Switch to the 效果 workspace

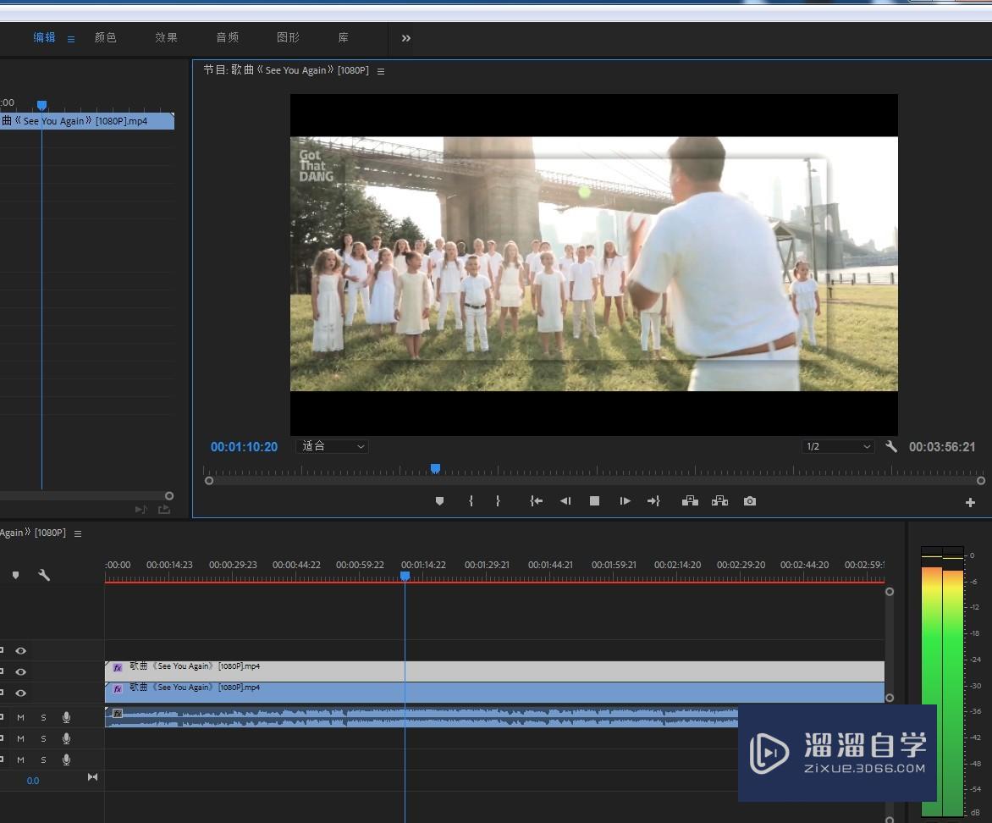click(x=167, y=38)
